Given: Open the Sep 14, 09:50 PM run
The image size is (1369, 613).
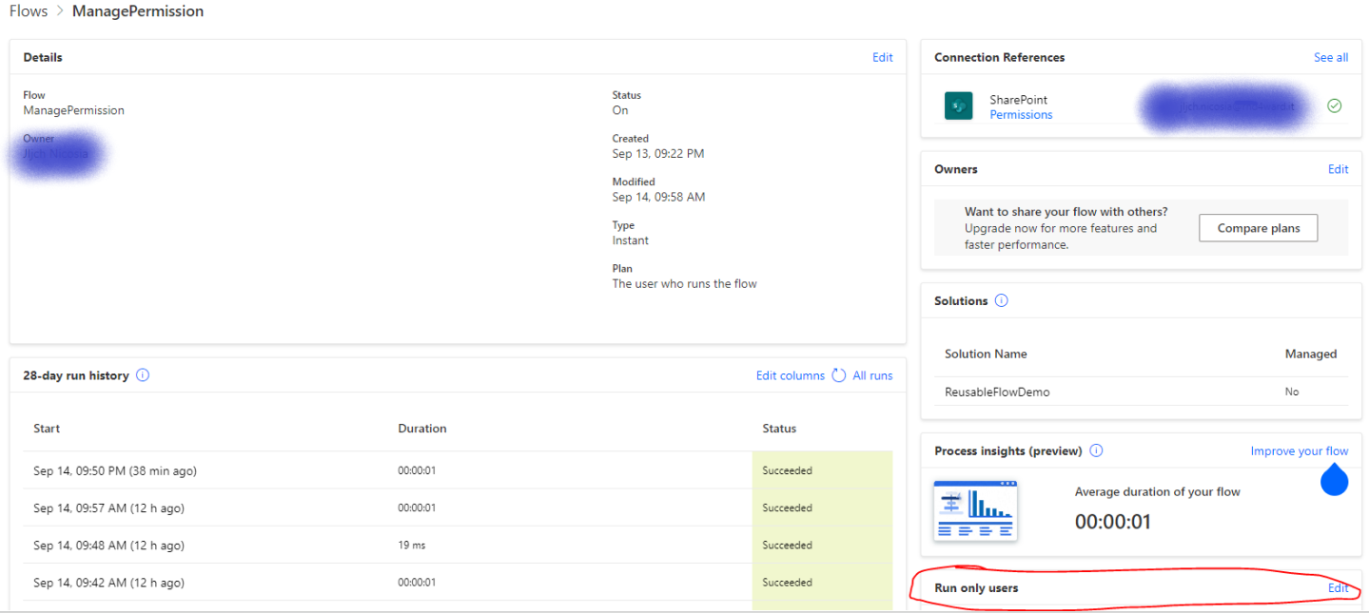Looking at the screenshot, I should pos(114,470).
